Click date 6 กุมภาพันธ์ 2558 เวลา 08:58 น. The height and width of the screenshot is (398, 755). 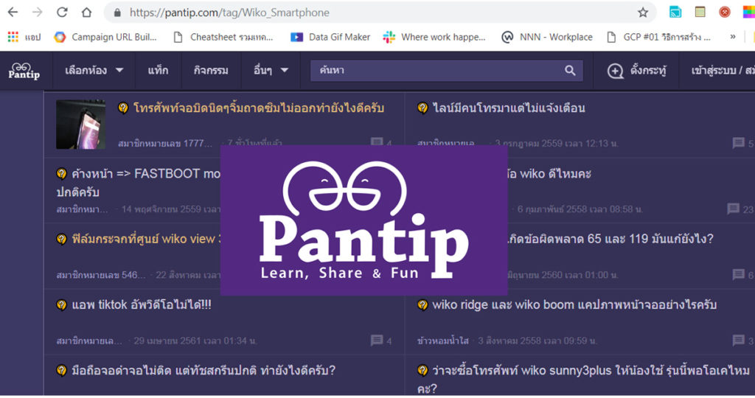(x=580, y=209)
